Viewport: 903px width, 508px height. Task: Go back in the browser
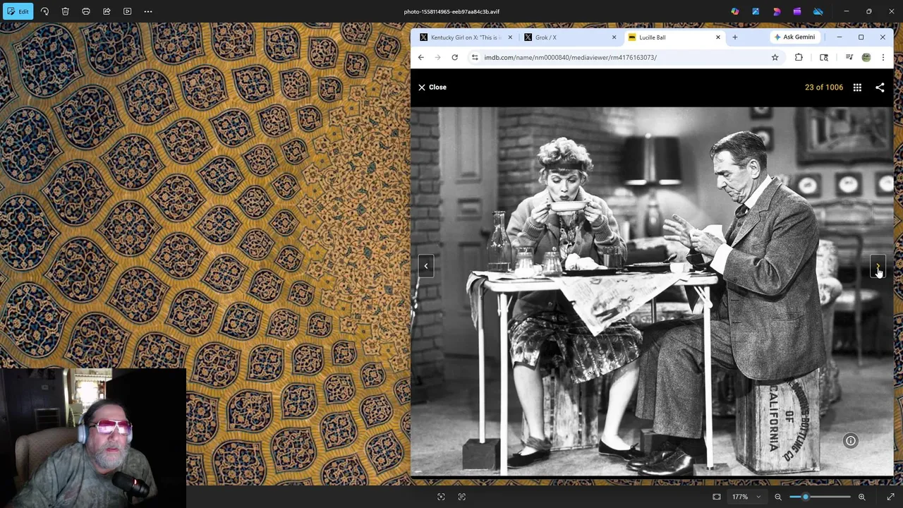(x=421, y=57)
